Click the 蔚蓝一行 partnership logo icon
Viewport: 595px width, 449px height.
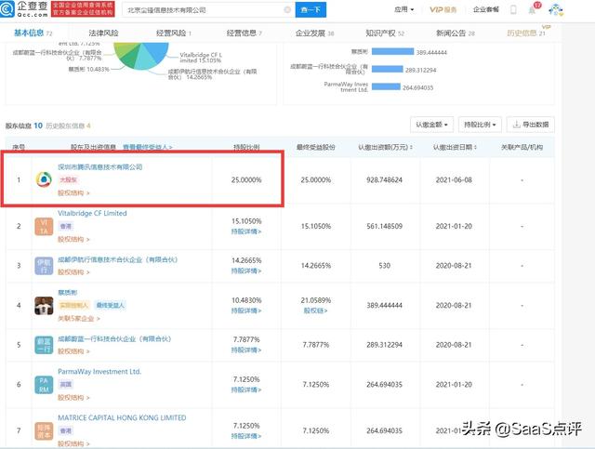pos(44,345)
